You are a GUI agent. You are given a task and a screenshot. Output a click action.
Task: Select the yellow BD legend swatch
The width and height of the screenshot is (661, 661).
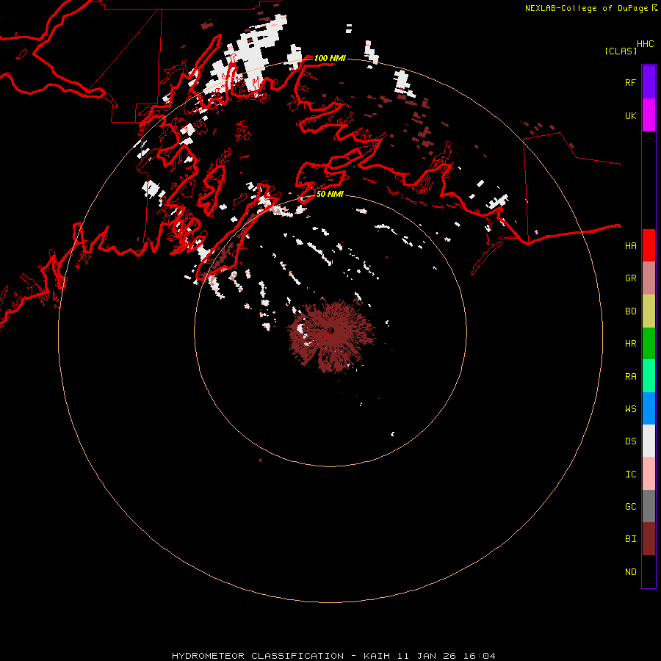tap(649, 311)
